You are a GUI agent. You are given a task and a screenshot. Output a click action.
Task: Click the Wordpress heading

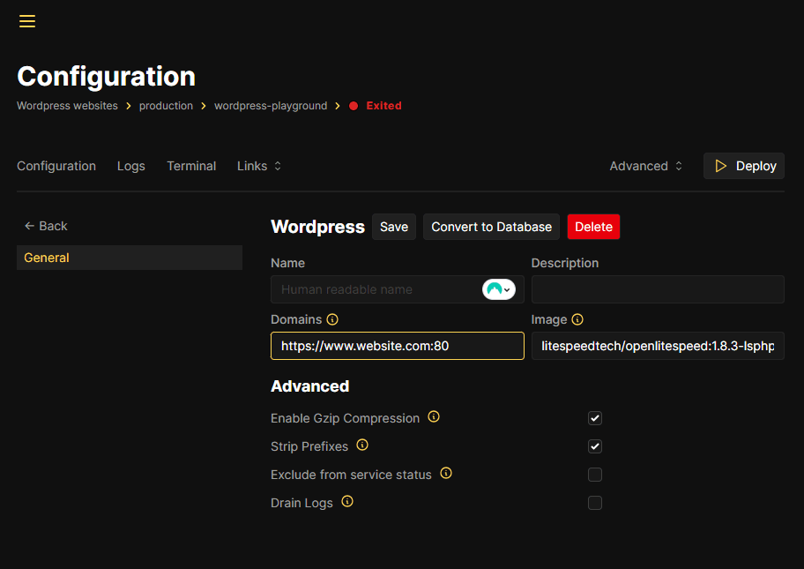pyautogui.click(x=317, y=227)
